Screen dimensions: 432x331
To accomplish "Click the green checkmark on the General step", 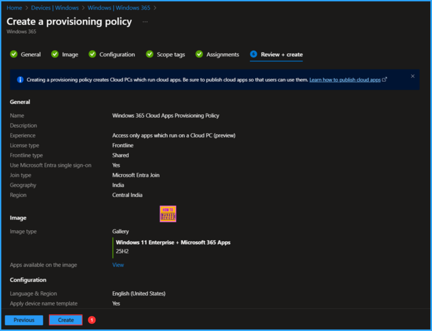I will tap(13, 54).
